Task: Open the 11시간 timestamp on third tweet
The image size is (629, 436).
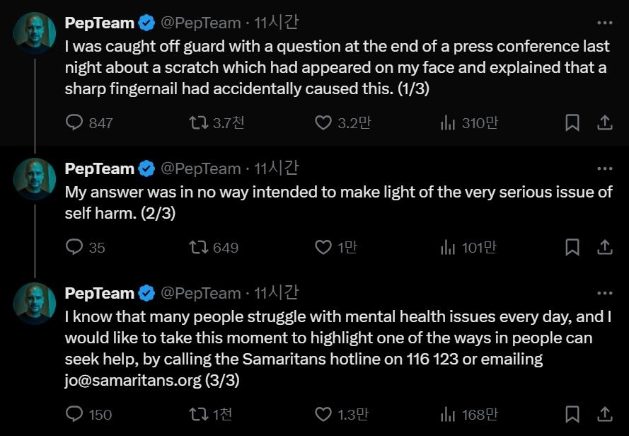Action: click(x=276, y=293)
